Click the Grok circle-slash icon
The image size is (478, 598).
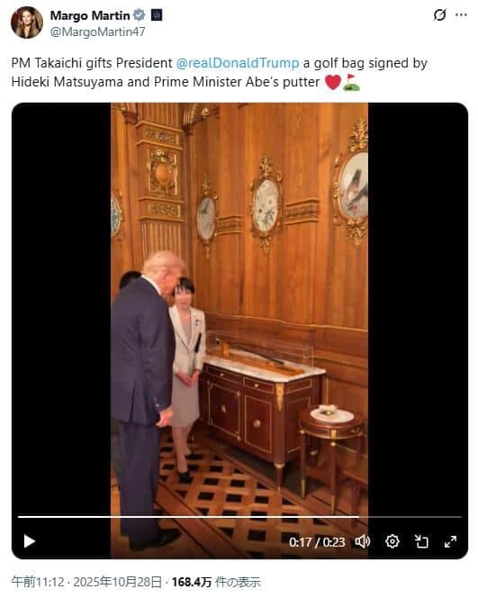coord(439,15)
